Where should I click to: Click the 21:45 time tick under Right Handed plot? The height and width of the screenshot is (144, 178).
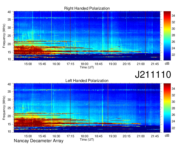[x=155, y=64]
